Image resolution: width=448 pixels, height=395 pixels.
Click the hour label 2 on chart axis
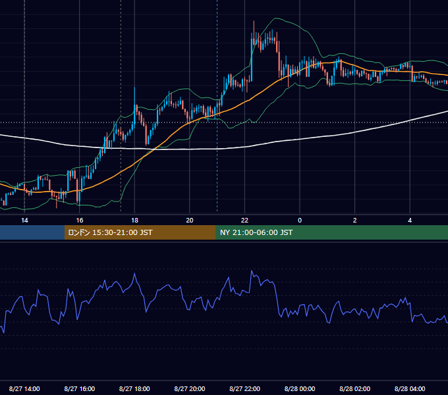tap(354, 221)
